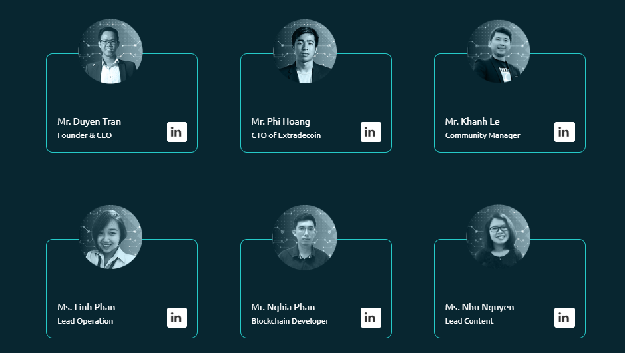Click Mr. Duyen Tran's profile photo

pyautogui.click(x=110, y=51)
